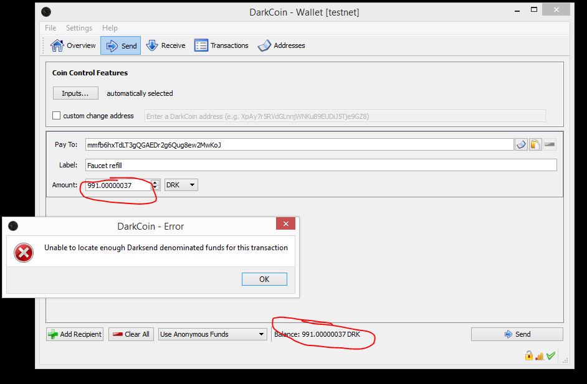Click the green sync checkmark icon
The height and width of the screenshot is (384, 587).
click(x=551, y=355)
